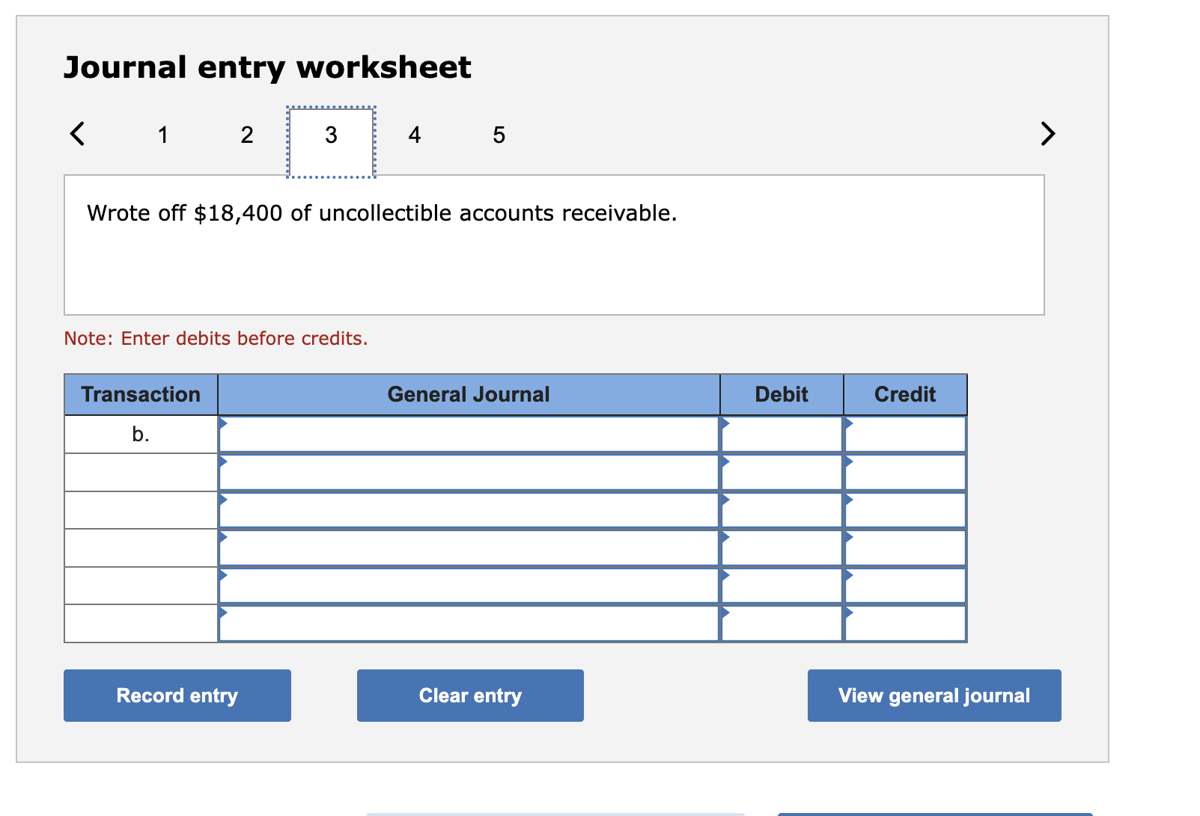Select the currently highlighted transaction tab 3
Image resolution: width=1200 pixels, height=816 pixels.
[x=330, y=135]
